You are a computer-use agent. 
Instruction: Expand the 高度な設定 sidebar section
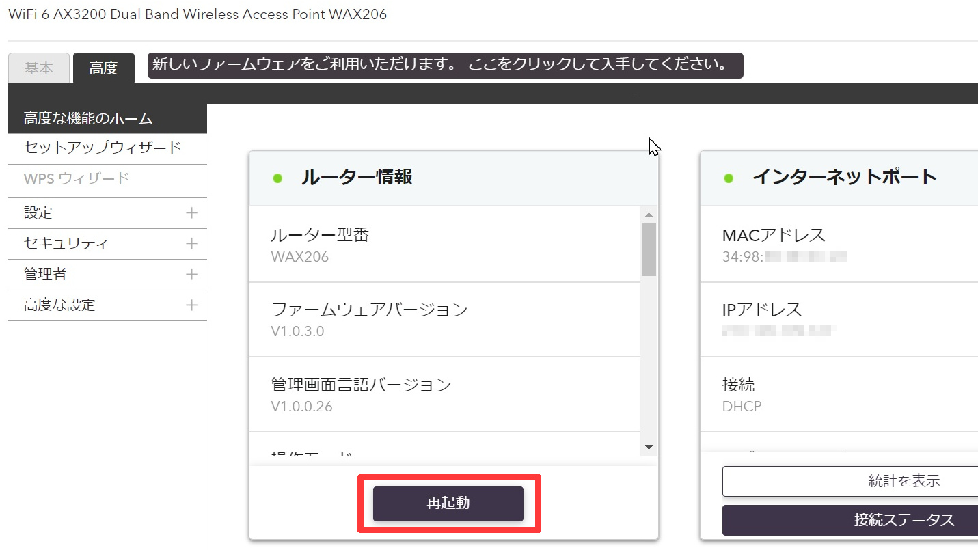[107, 305]
